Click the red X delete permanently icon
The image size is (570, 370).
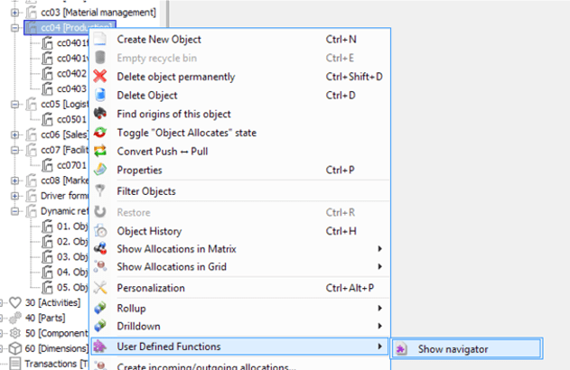100,77
